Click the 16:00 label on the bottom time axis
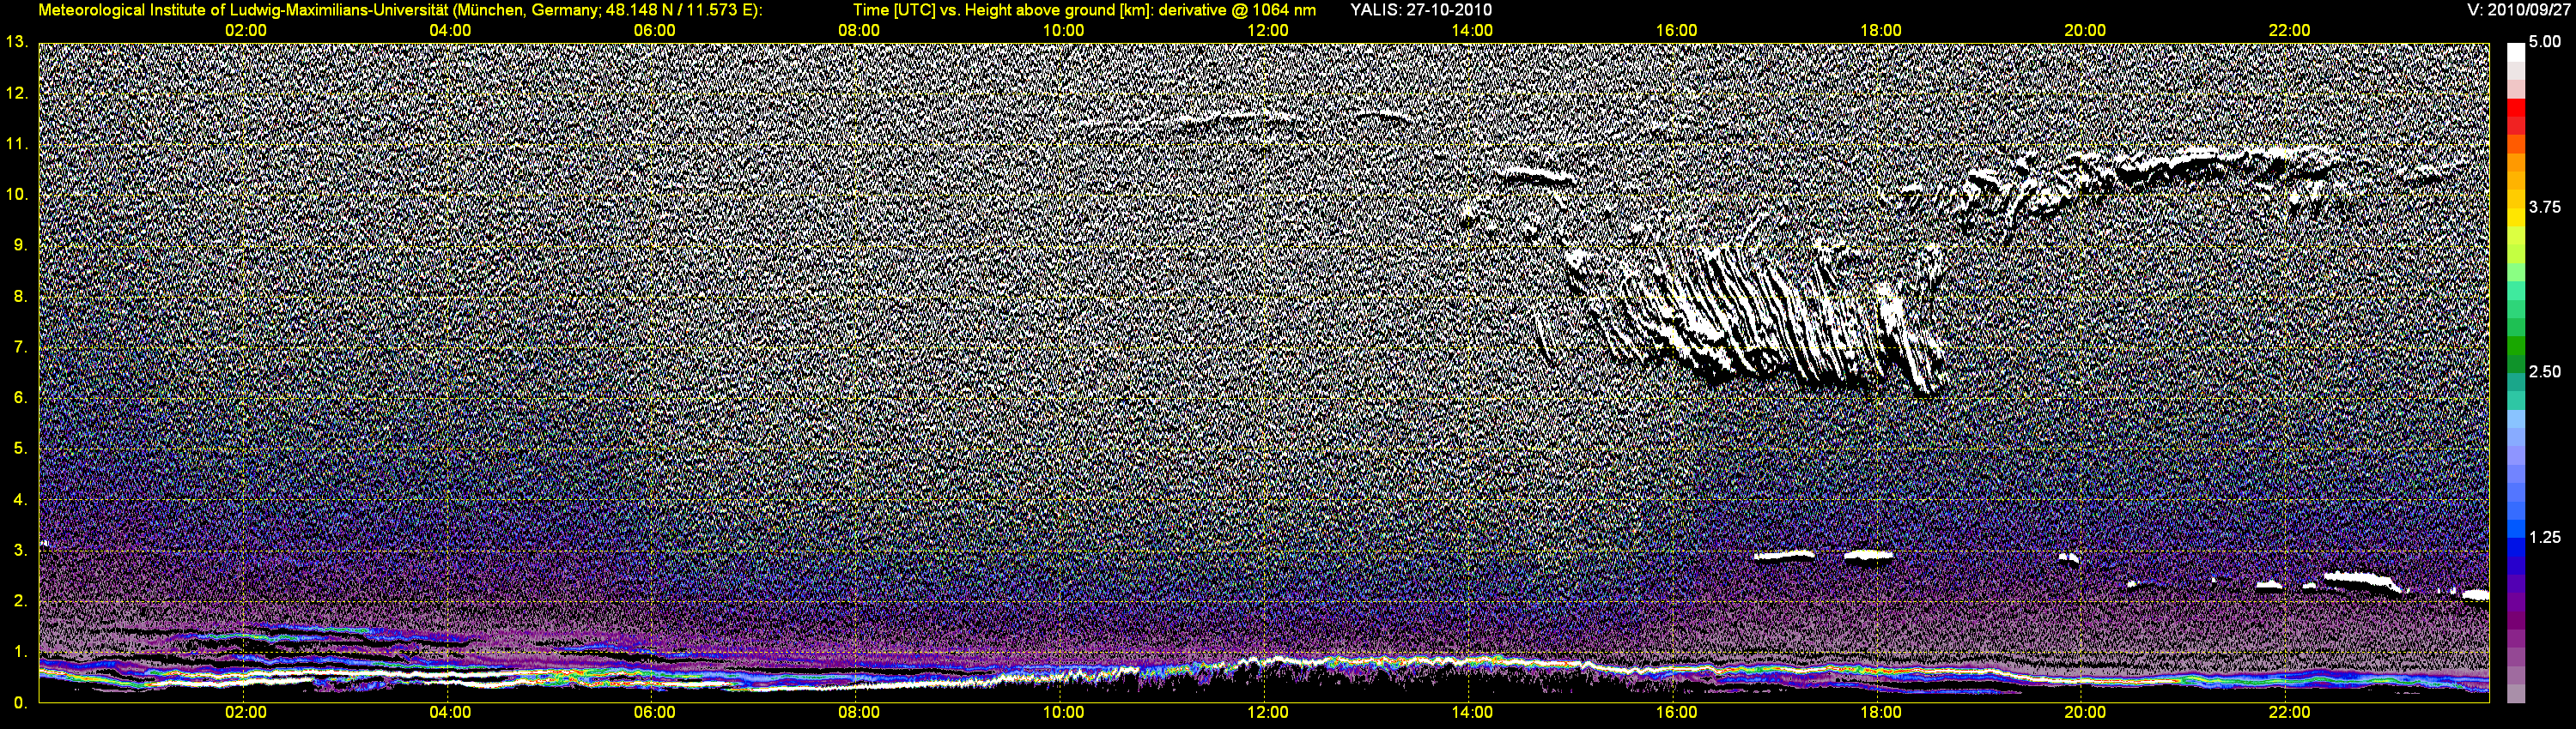 [1676, 713]
